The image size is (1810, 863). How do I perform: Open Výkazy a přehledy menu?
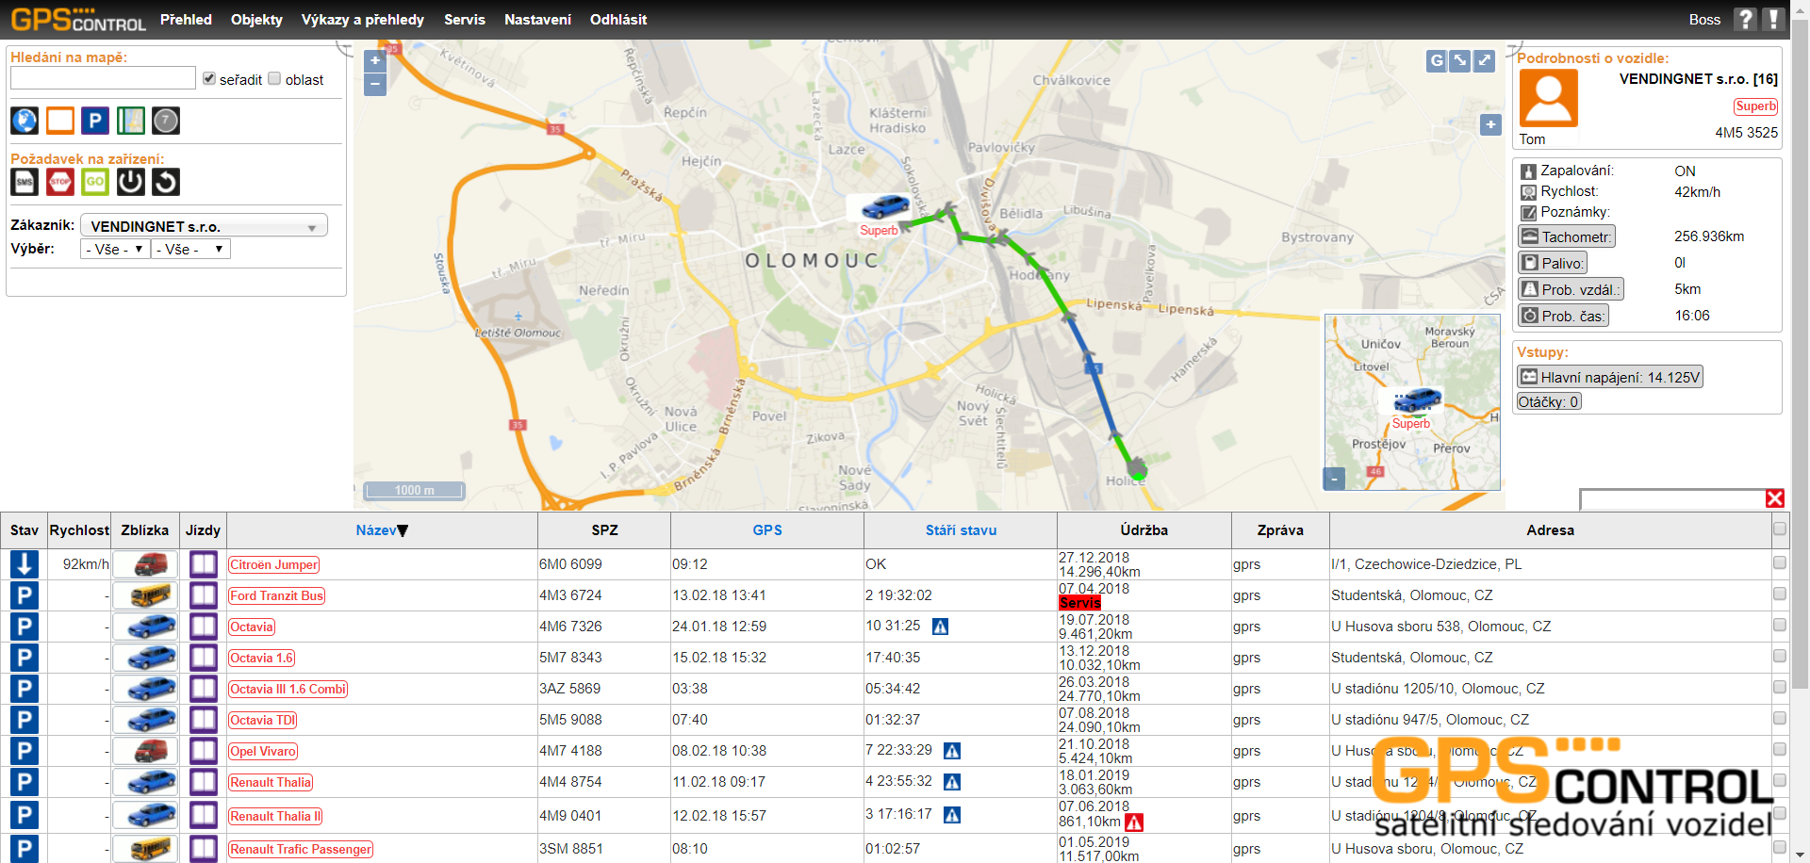click(x=363, y=20)
